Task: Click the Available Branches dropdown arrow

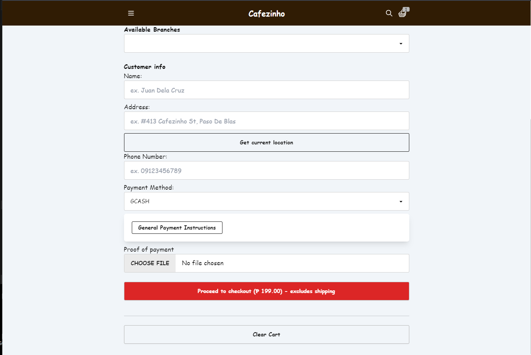Action: [401, 44]
